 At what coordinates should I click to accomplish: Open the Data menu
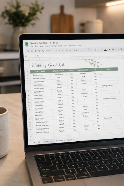(x=60, y=46)
